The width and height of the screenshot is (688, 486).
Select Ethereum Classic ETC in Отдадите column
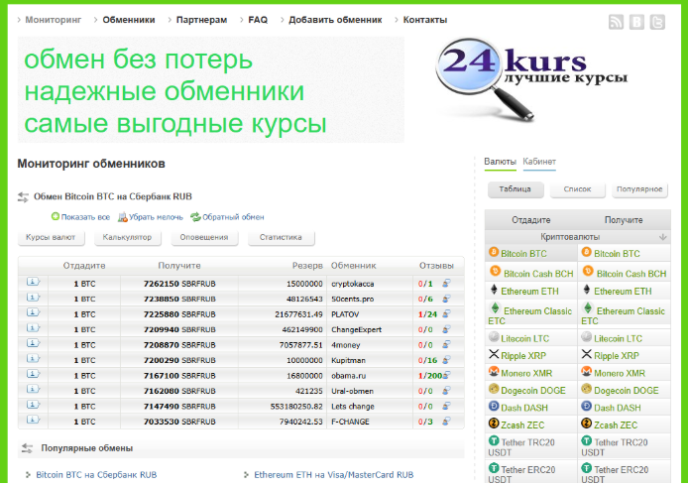point(530,315)
